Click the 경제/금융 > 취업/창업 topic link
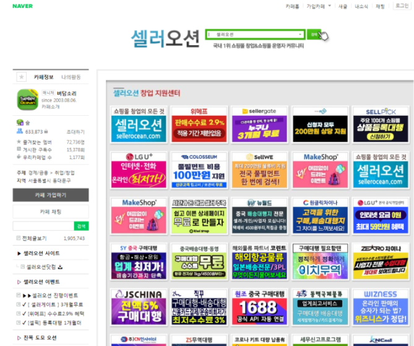This screenshot has height=346, width=414. tap(51, 173)
